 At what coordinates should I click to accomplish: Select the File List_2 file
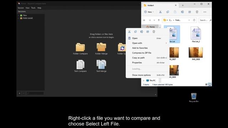[x=196, y=34]
